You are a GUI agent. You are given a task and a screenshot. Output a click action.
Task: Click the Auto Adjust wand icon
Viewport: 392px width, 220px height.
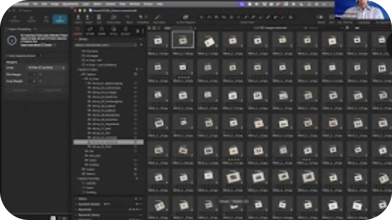click(x=157, y=17)
